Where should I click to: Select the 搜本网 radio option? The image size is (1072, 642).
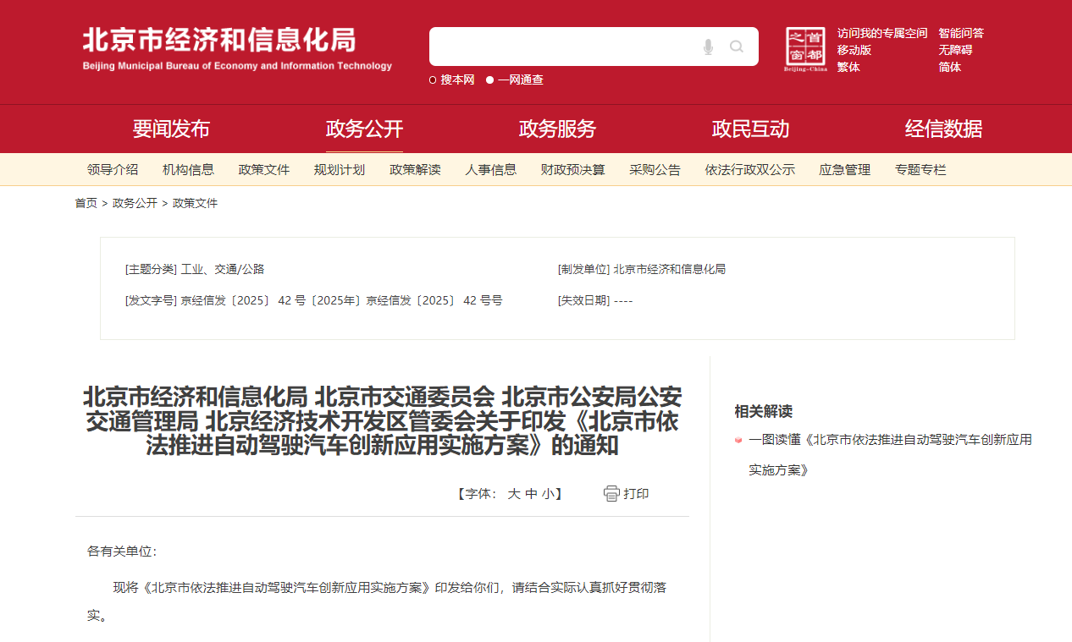(434, 80)
